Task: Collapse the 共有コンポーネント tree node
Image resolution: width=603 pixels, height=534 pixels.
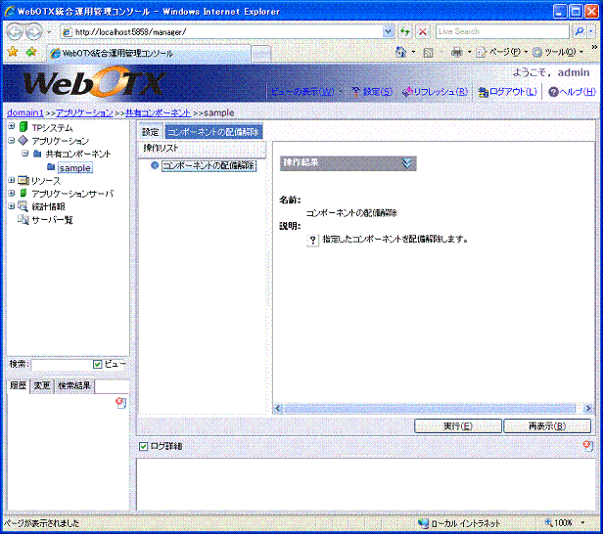Action: pyautogui.click(x=24, y=155)
